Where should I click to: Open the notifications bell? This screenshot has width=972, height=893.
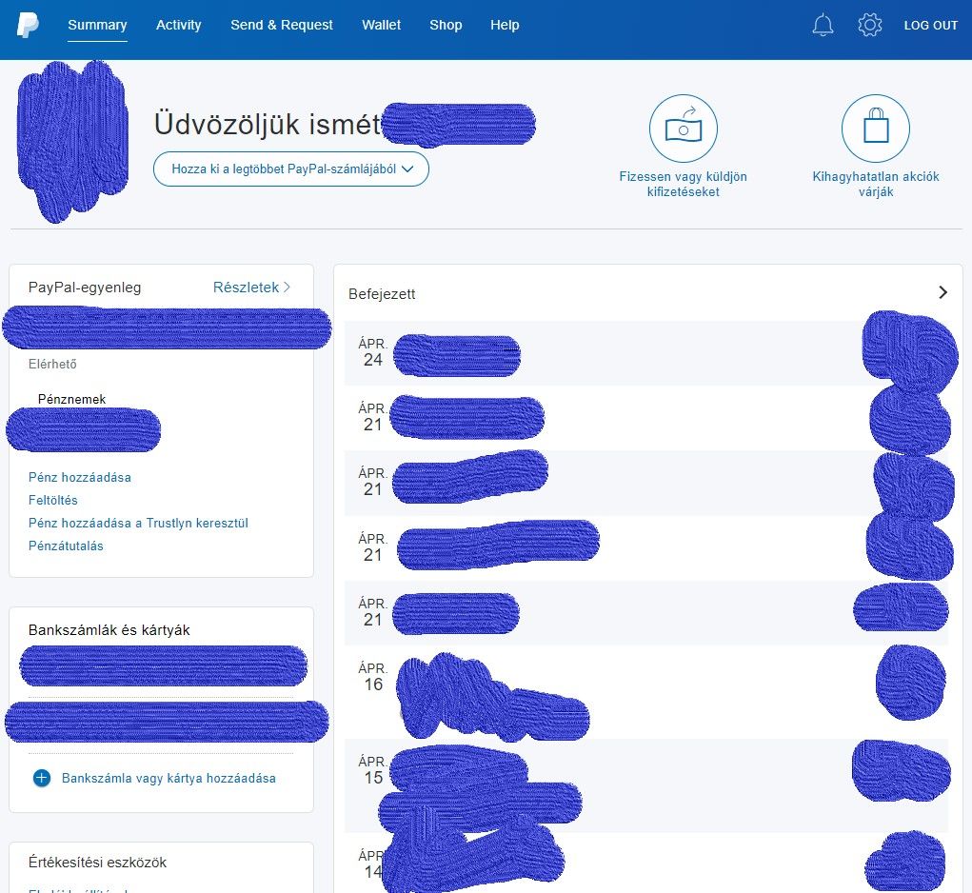pos(823,25)
